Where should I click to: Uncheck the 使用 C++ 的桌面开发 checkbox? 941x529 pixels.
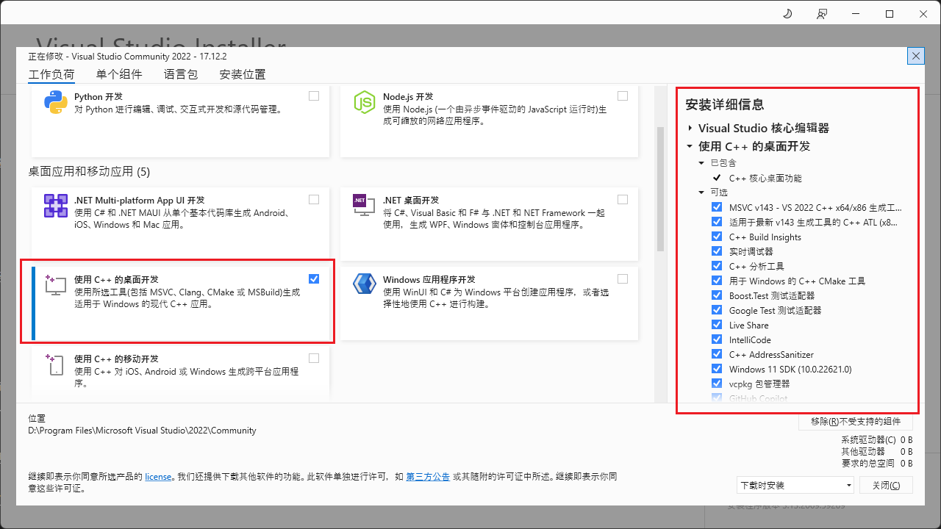[314, 278]
